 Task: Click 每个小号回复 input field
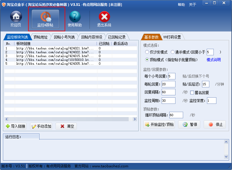(x=172, y=76)
